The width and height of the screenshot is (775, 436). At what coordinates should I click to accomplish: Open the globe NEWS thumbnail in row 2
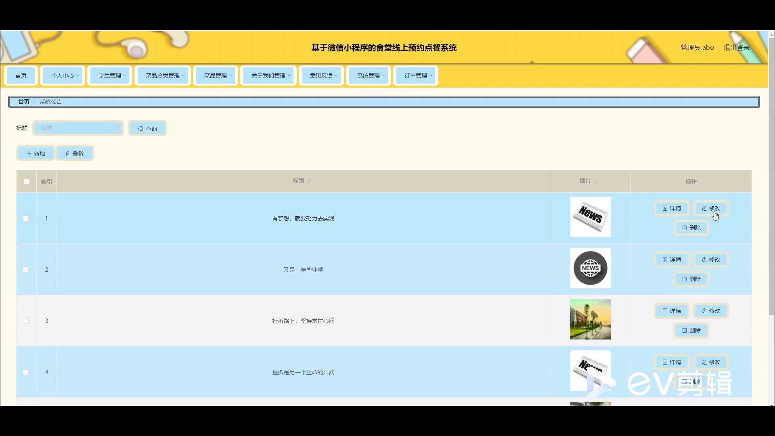590,268
